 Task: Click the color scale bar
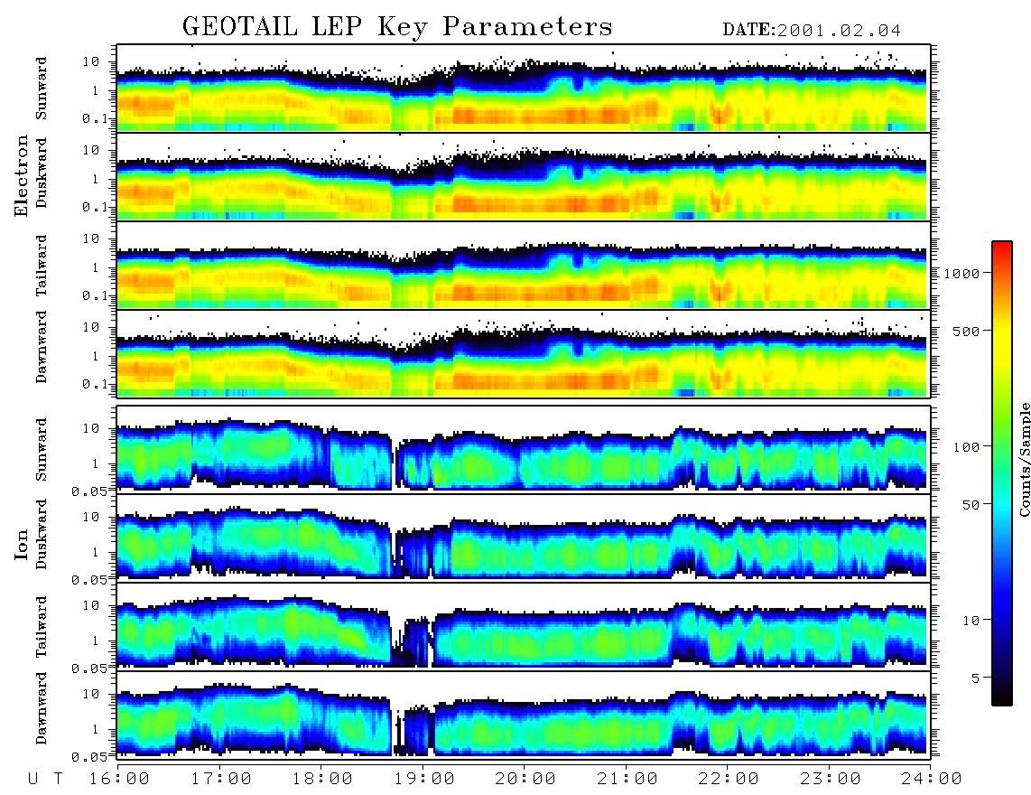click(1001, 473)
